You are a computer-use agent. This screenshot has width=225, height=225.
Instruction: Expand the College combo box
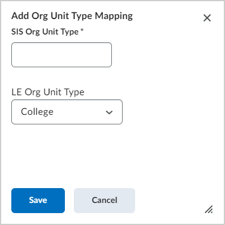tap(67, 112)
